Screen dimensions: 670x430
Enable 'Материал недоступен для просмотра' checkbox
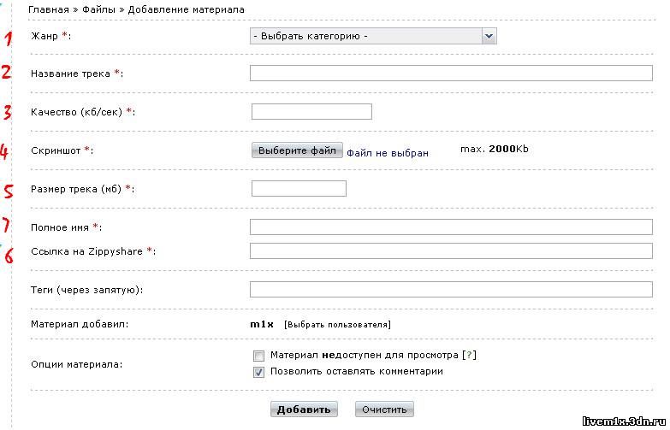pos(258,356)
